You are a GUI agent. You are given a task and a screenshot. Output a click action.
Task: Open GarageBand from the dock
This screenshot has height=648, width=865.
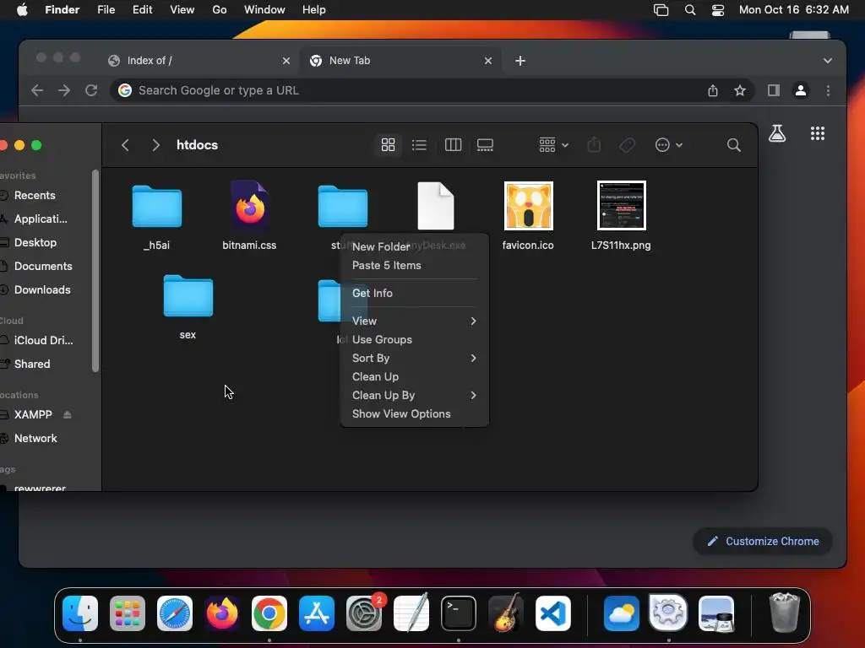(x=505, y=613)
